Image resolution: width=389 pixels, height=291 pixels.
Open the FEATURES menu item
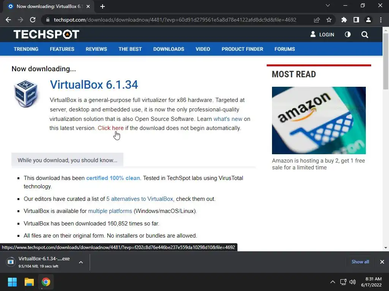pyautogui.click(x=62, y=49)
